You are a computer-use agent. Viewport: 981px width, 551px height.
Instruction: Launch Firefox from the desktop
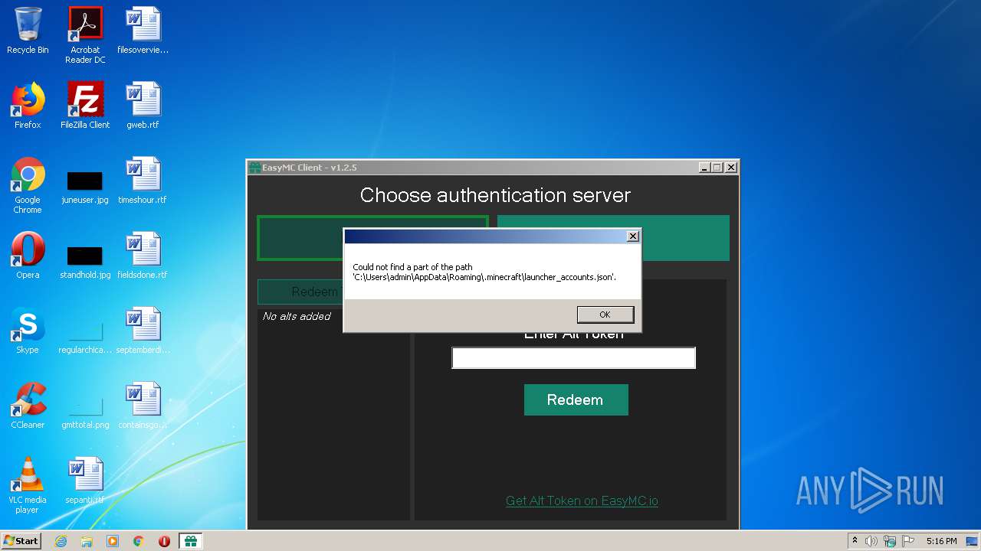(28, 106)
